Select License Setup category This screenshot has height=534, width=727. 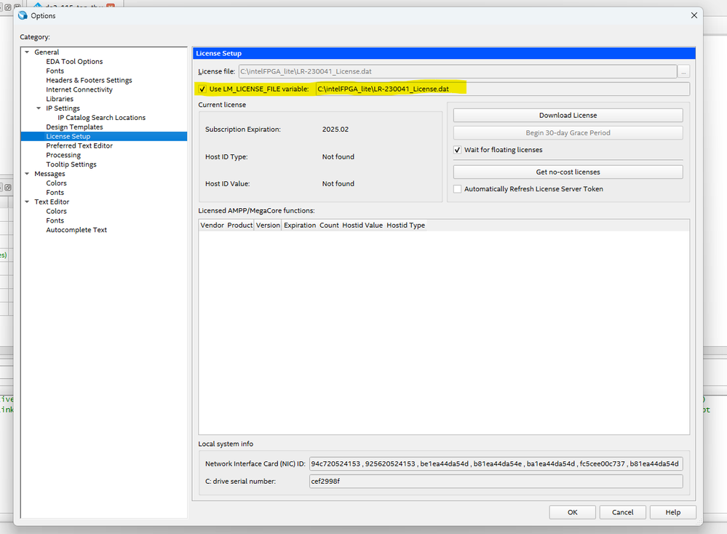tap(68, 136)
